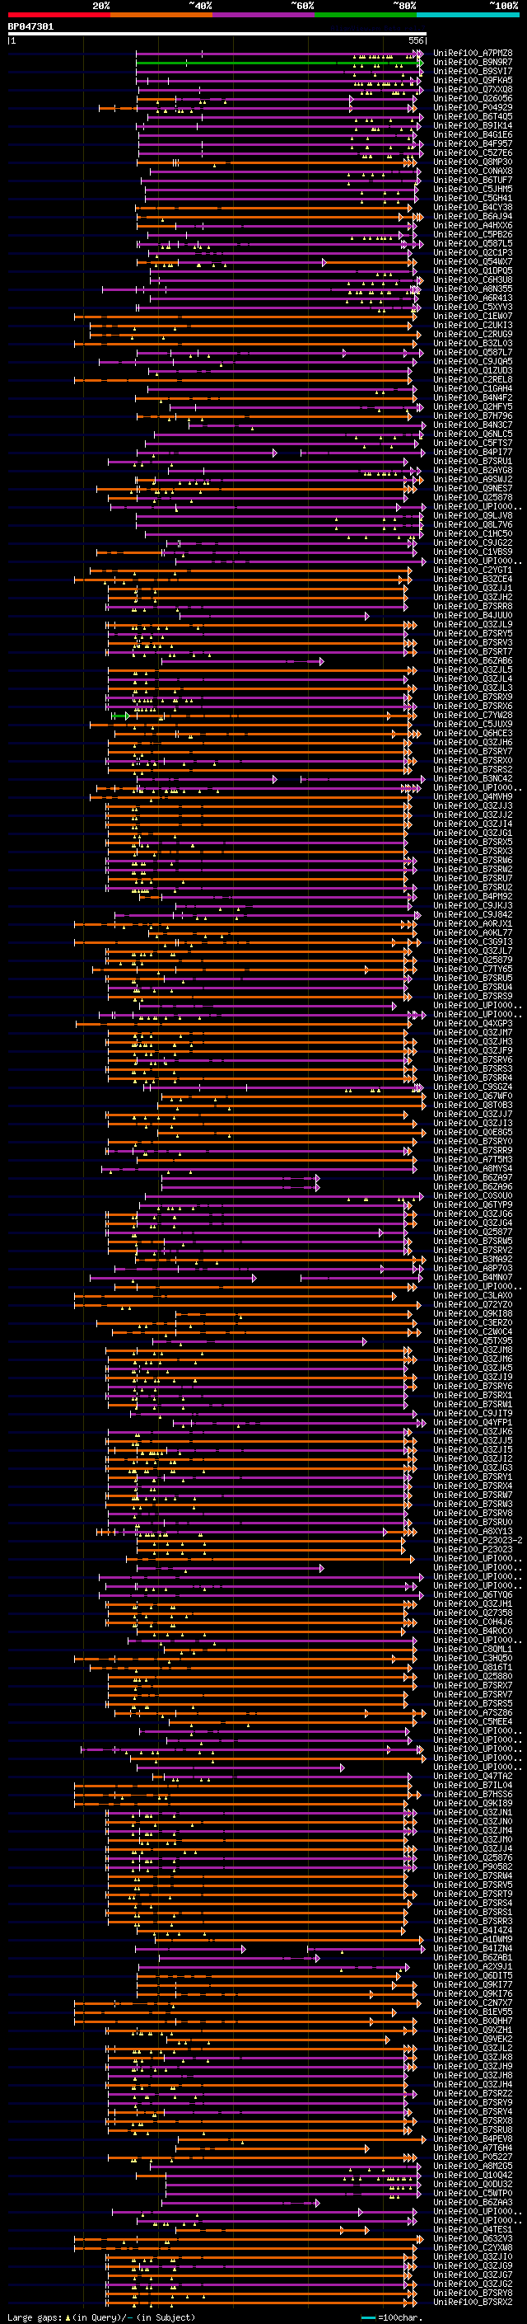Click label UniRef100_A8MYS4

pyautogui.click(x=473, y=1168)
